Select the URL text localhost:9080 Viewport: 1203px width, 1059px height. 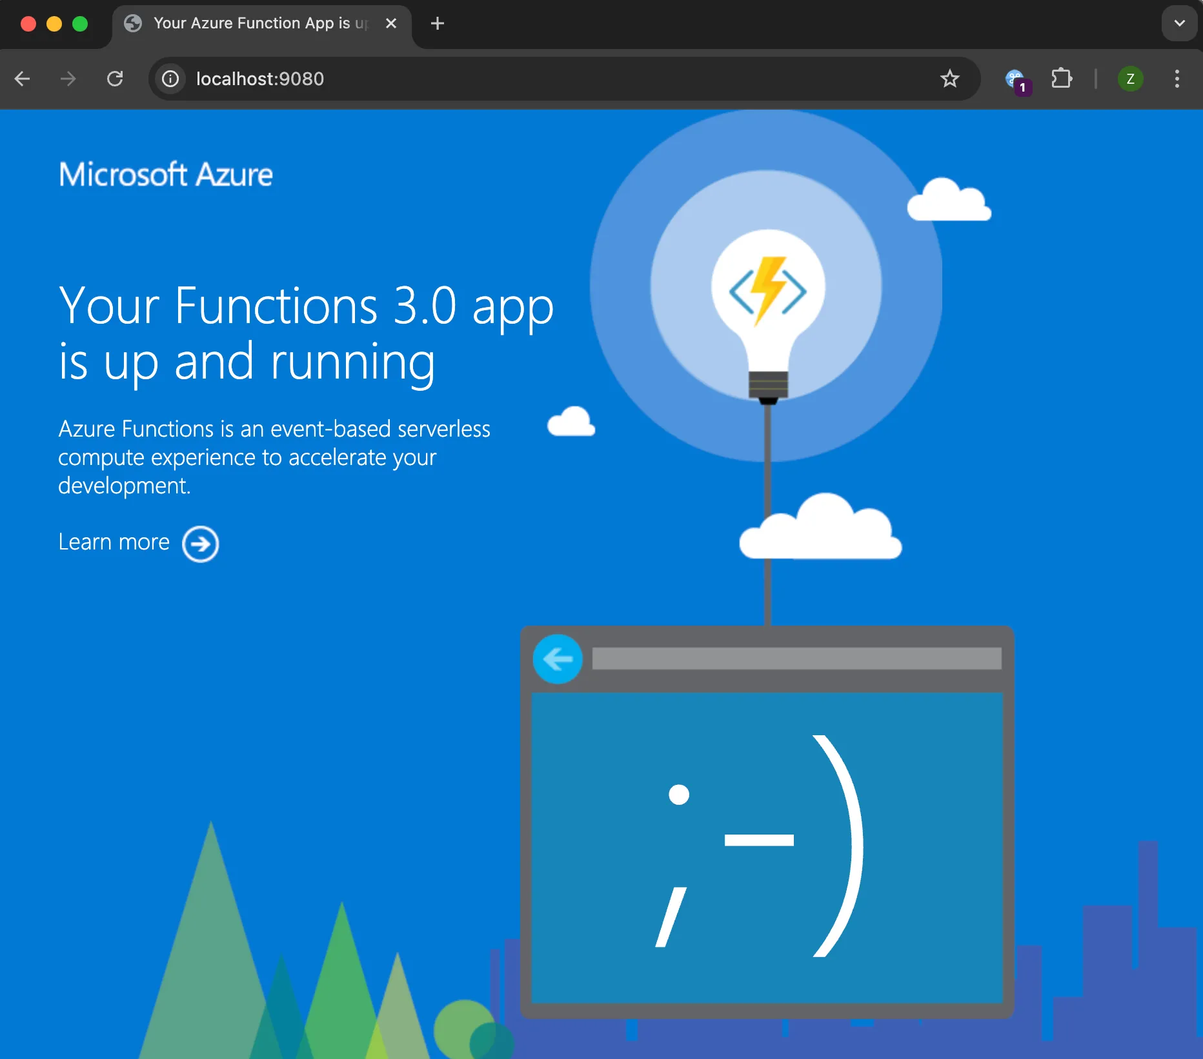259,79
